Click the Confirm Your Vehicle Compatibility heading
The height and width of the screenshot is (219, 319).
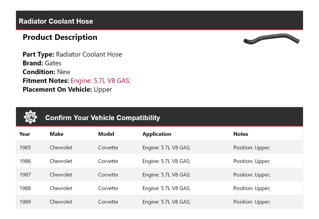[x=102, y=118]
